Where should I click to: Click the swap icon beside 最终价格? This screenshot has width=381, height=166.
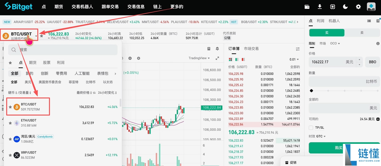[x=94, y=93]
